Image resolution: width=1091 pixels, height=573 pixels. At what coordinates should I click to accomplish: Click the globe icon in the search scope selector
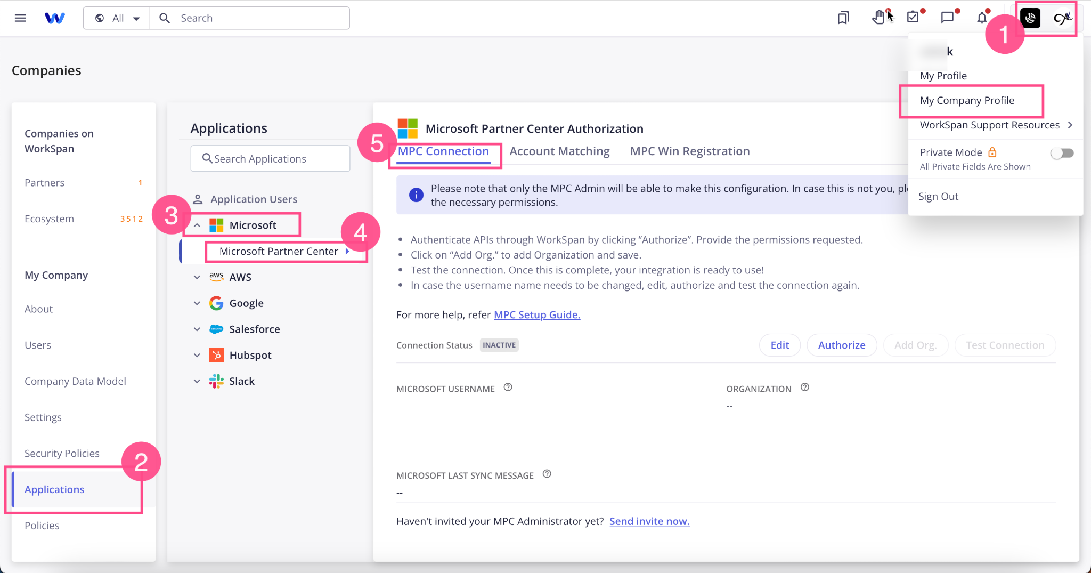[100, 18]
